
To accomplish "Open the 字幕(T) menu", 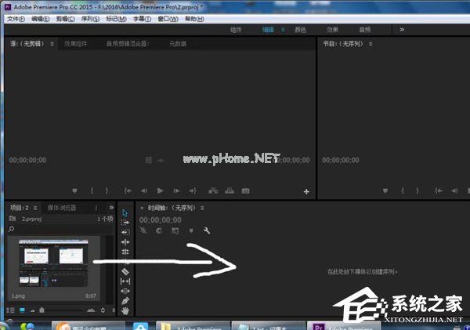I will click(x=142, y=19).
